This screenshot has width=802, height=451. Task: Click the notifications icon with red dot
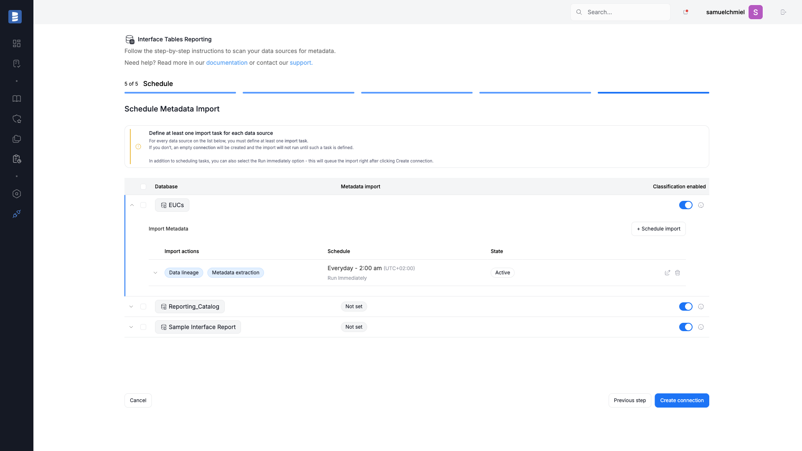click(x=685, y=12)
